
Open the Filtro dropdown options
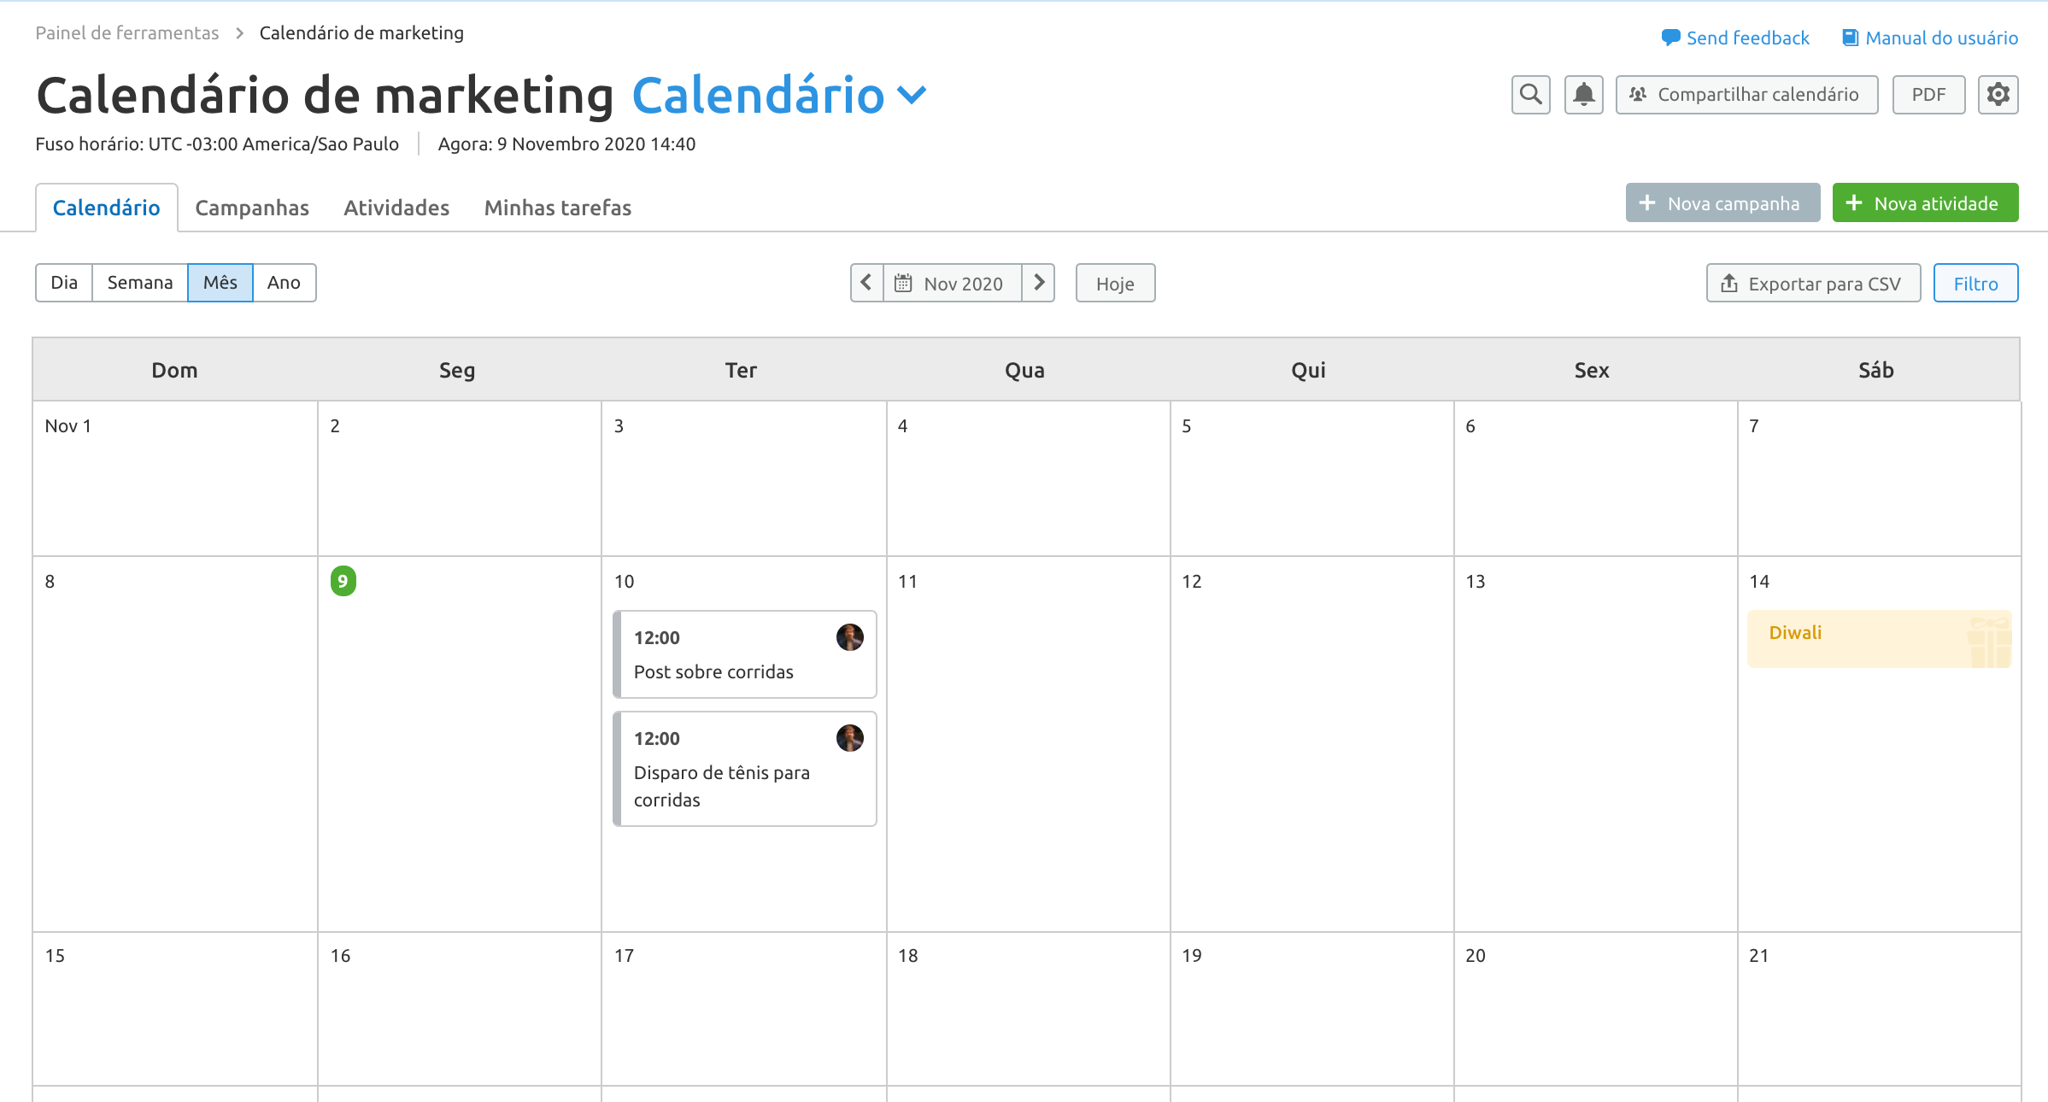click(1975, 282)
